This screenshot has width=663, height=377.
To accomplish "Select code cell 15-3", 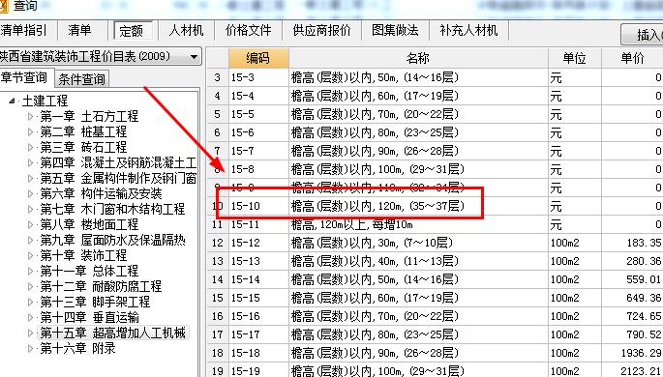I will 258,77.
